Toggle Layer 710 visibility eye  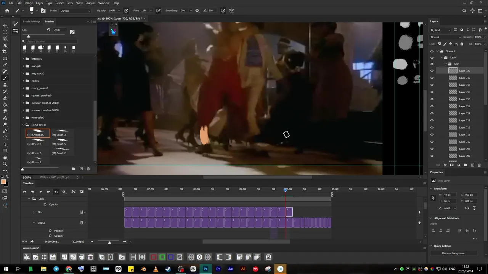click(x=432, y=142)
